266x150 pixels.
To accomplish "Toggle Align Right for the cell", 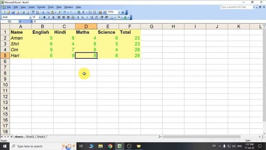I will (x=68, y=17).
